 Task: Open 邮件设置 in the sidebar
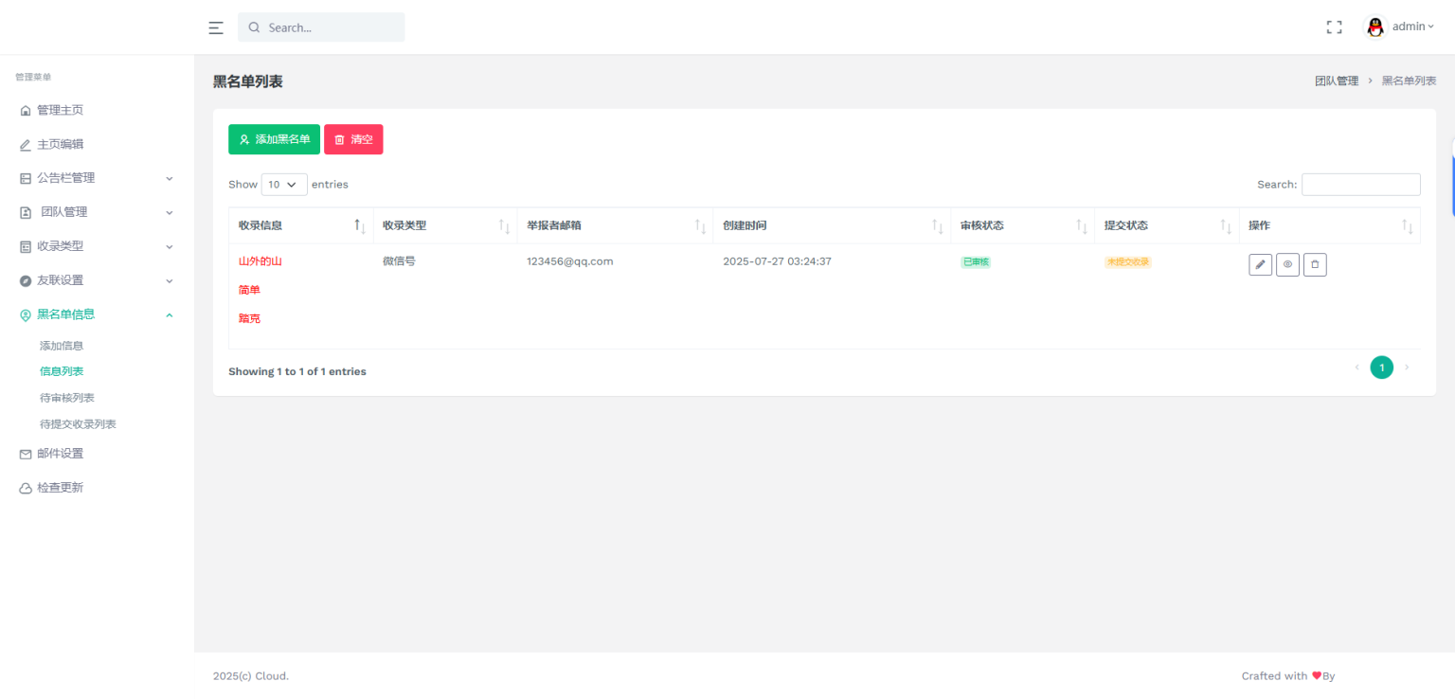pos(60,454)
